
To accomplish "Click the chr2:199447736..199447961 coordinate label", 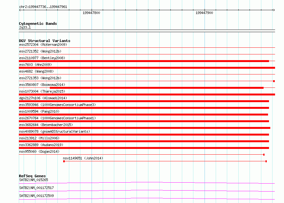I will pos(43,7).
